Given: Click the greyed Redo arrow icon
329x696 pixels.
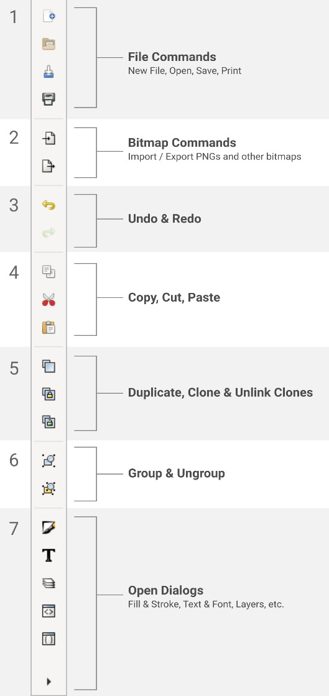Looking at the screenshot, I should click(49, 233).
